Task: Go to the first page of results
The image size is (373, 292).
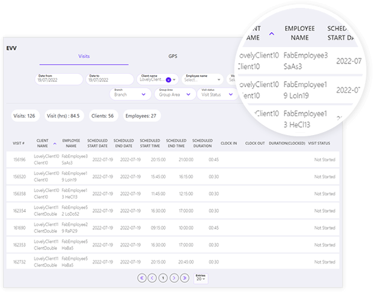Action: pos(142,277)
